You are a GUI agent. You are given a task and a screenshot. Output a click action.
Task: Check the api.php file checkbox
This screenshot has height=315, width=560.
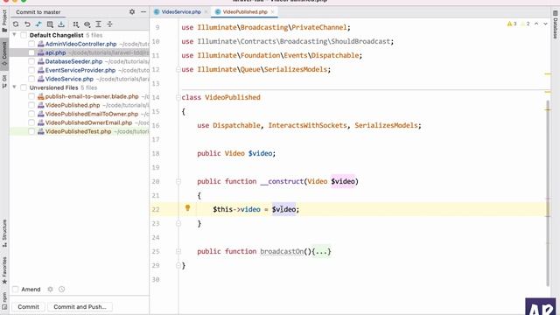point(31,52)
